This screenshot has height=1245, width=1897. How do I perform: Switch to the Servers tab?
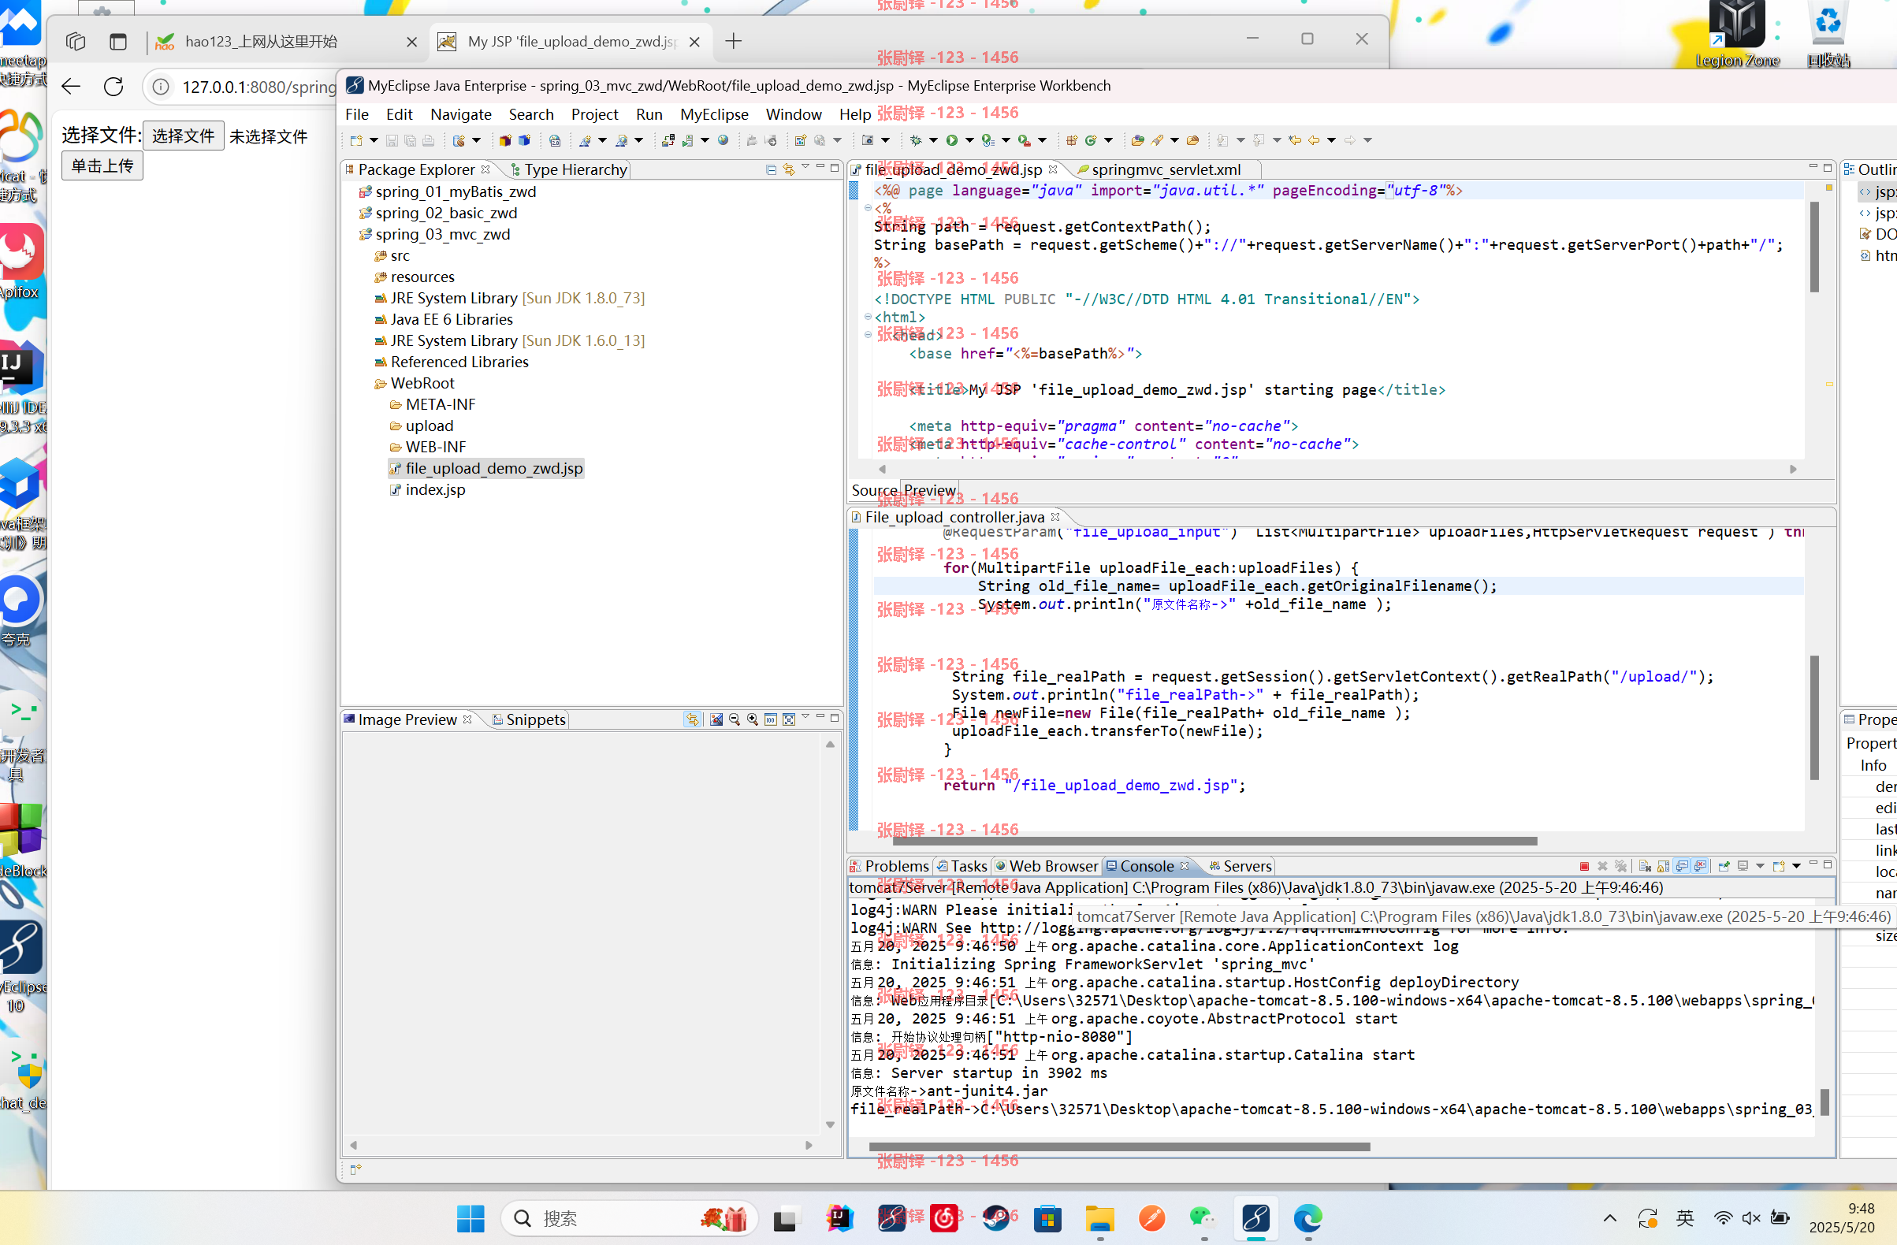coord(1240,867)
